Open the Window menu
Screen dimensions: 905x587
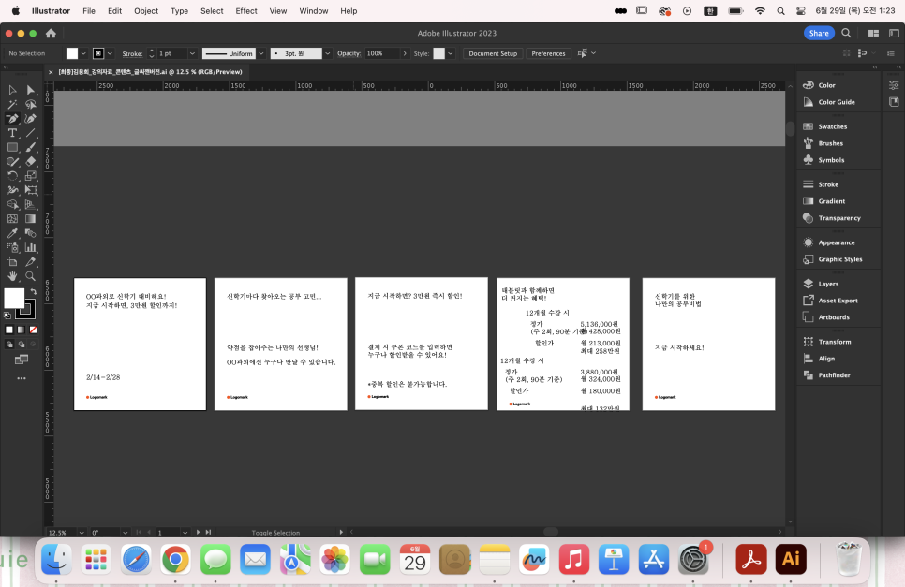(314, 11)
